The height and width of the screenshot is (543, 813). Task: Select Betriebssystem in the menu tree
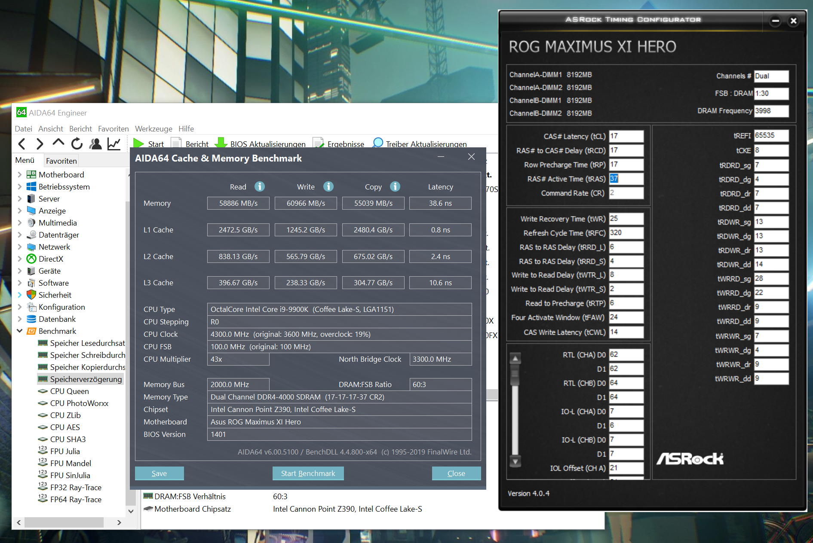pos(64,187)
